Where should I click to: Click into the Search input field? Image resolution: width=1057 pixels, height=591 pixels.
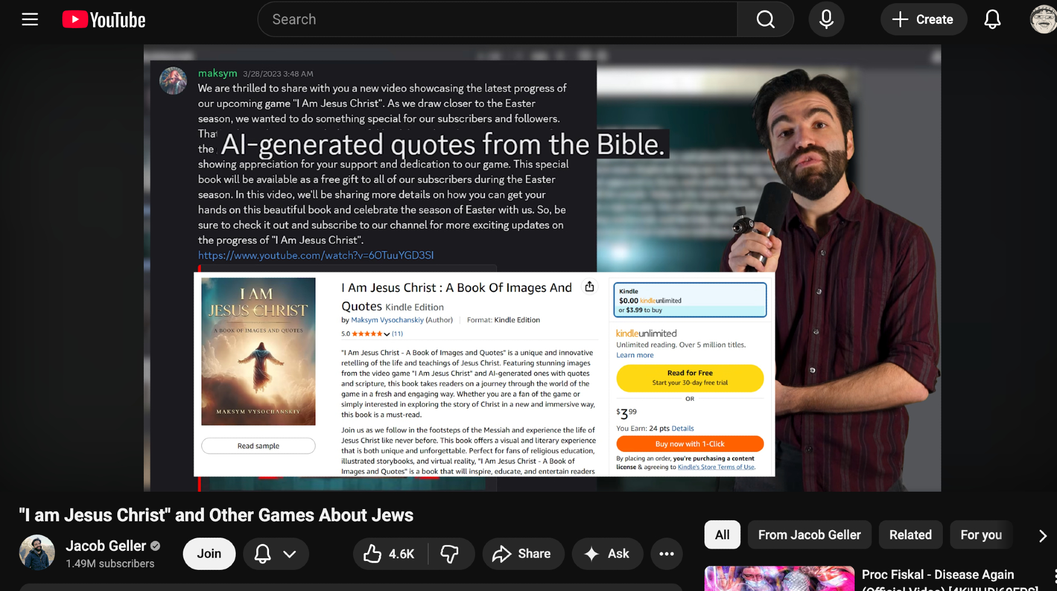coord(497,20)
